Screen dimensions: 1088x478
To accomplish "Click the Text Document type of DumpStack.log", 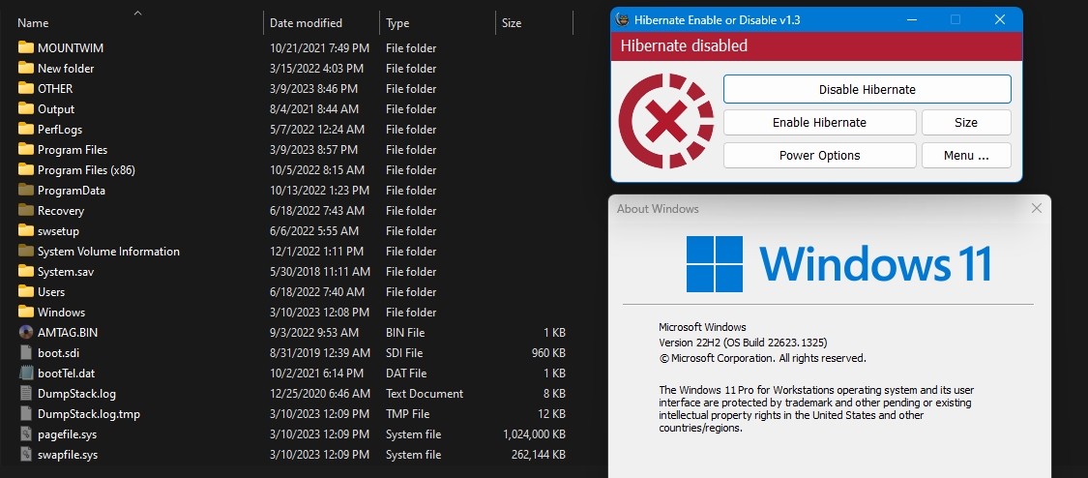I will [425, 394].
